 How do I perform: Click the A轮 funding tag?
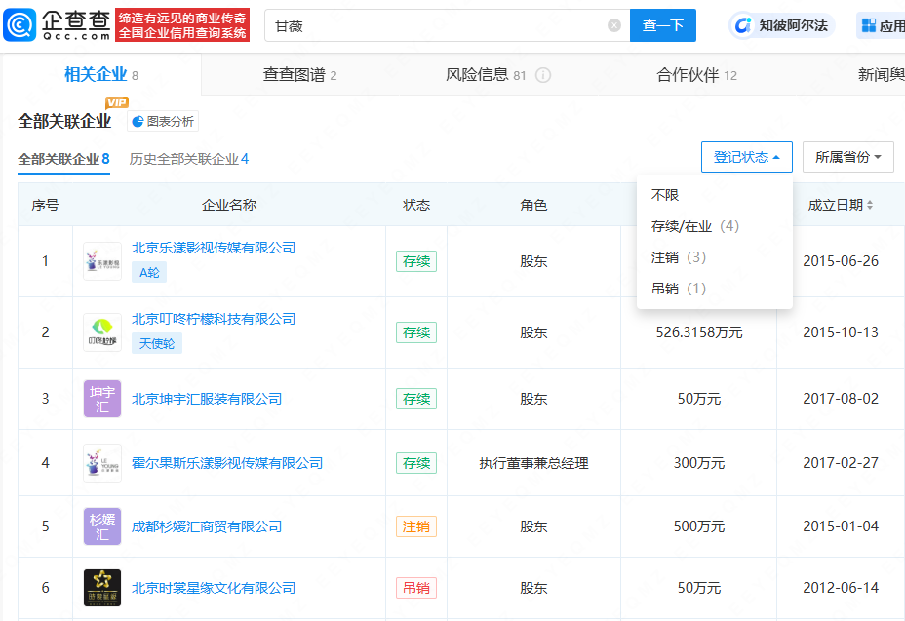[x=149, y=272]
